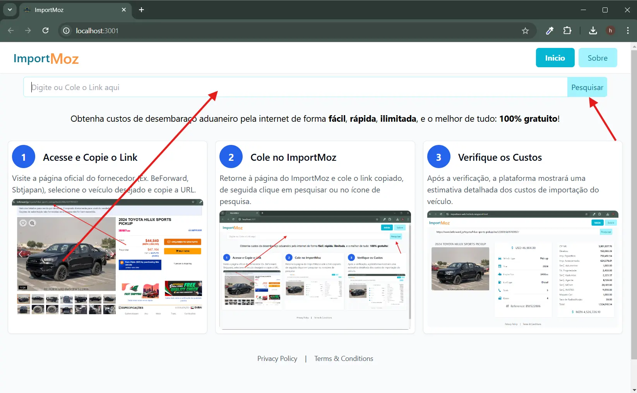Open the eyedropper extension icon

coord(550,31)
